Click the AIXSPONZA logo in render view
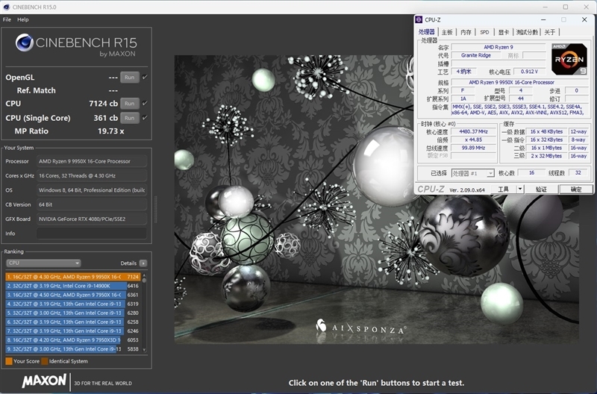Image resolution: width=597 pixels, height=394 pixels. point(362,327)
